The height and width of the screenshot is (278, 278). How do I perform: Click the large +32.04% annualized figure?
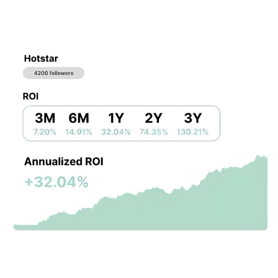[56, 182]
